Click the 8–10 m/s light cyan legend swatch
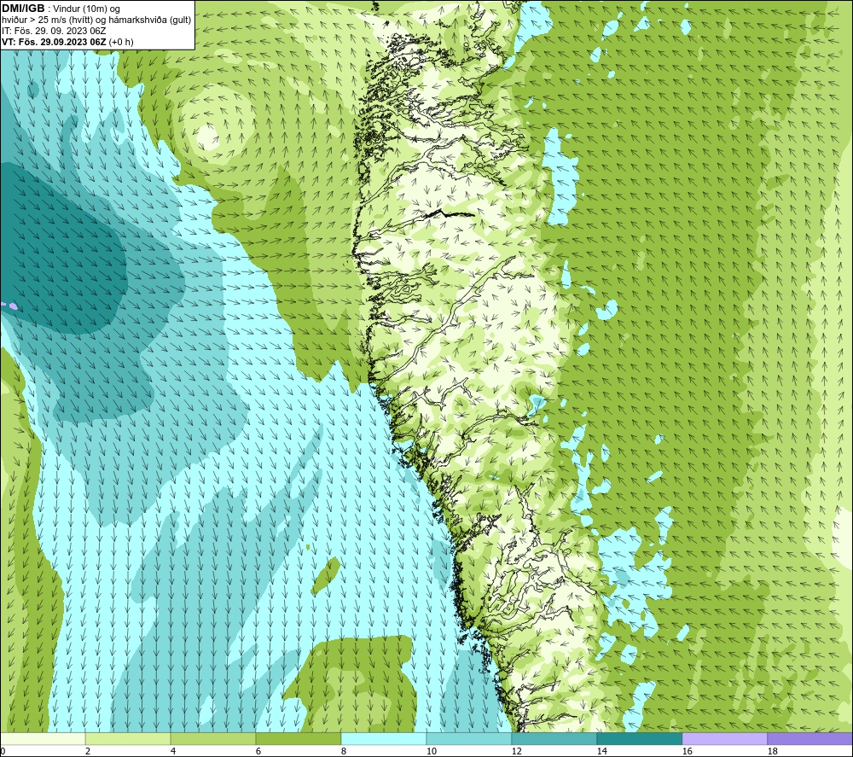Screen dimensions: 853x757 point(384,738)
